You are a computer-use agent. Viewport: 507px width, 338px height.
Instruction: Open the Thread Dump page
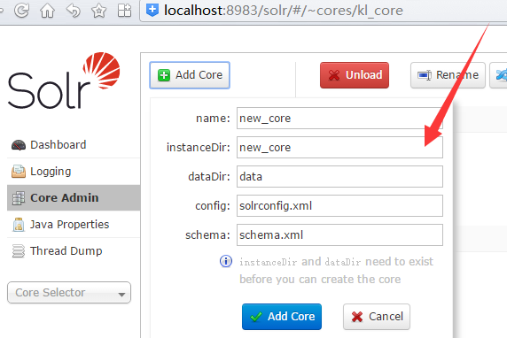click(x=74, y=250)
